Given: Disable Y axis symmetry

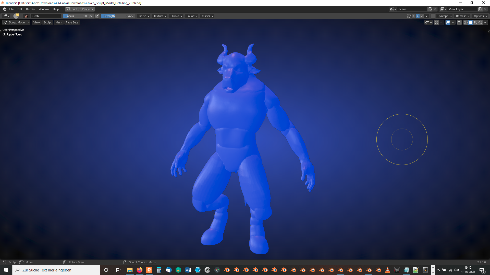Looking at the screenshot, I should pos(418,16).
